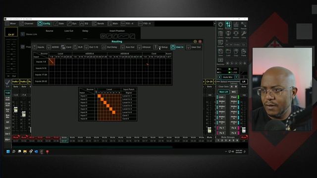
Task: Open the Mixer view tab
Action: (x=10, y=24)
